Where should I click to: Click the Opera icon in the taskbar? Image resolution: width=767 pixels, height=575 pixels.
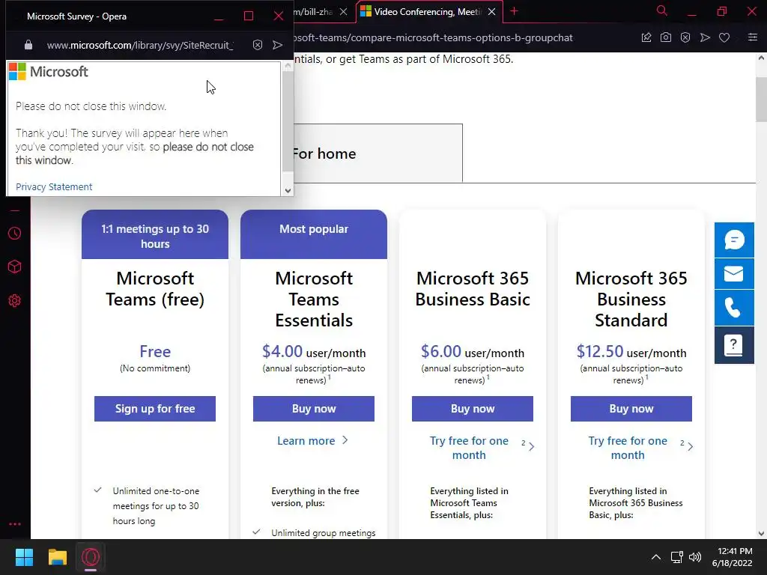pyautogui.click(x=91, y=557)
